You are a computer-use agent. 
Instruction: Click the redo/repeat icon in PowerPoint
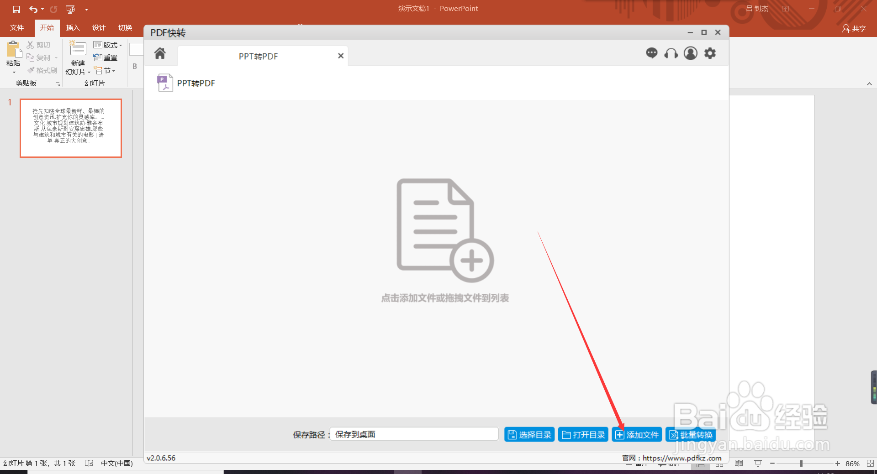[53, 9]
